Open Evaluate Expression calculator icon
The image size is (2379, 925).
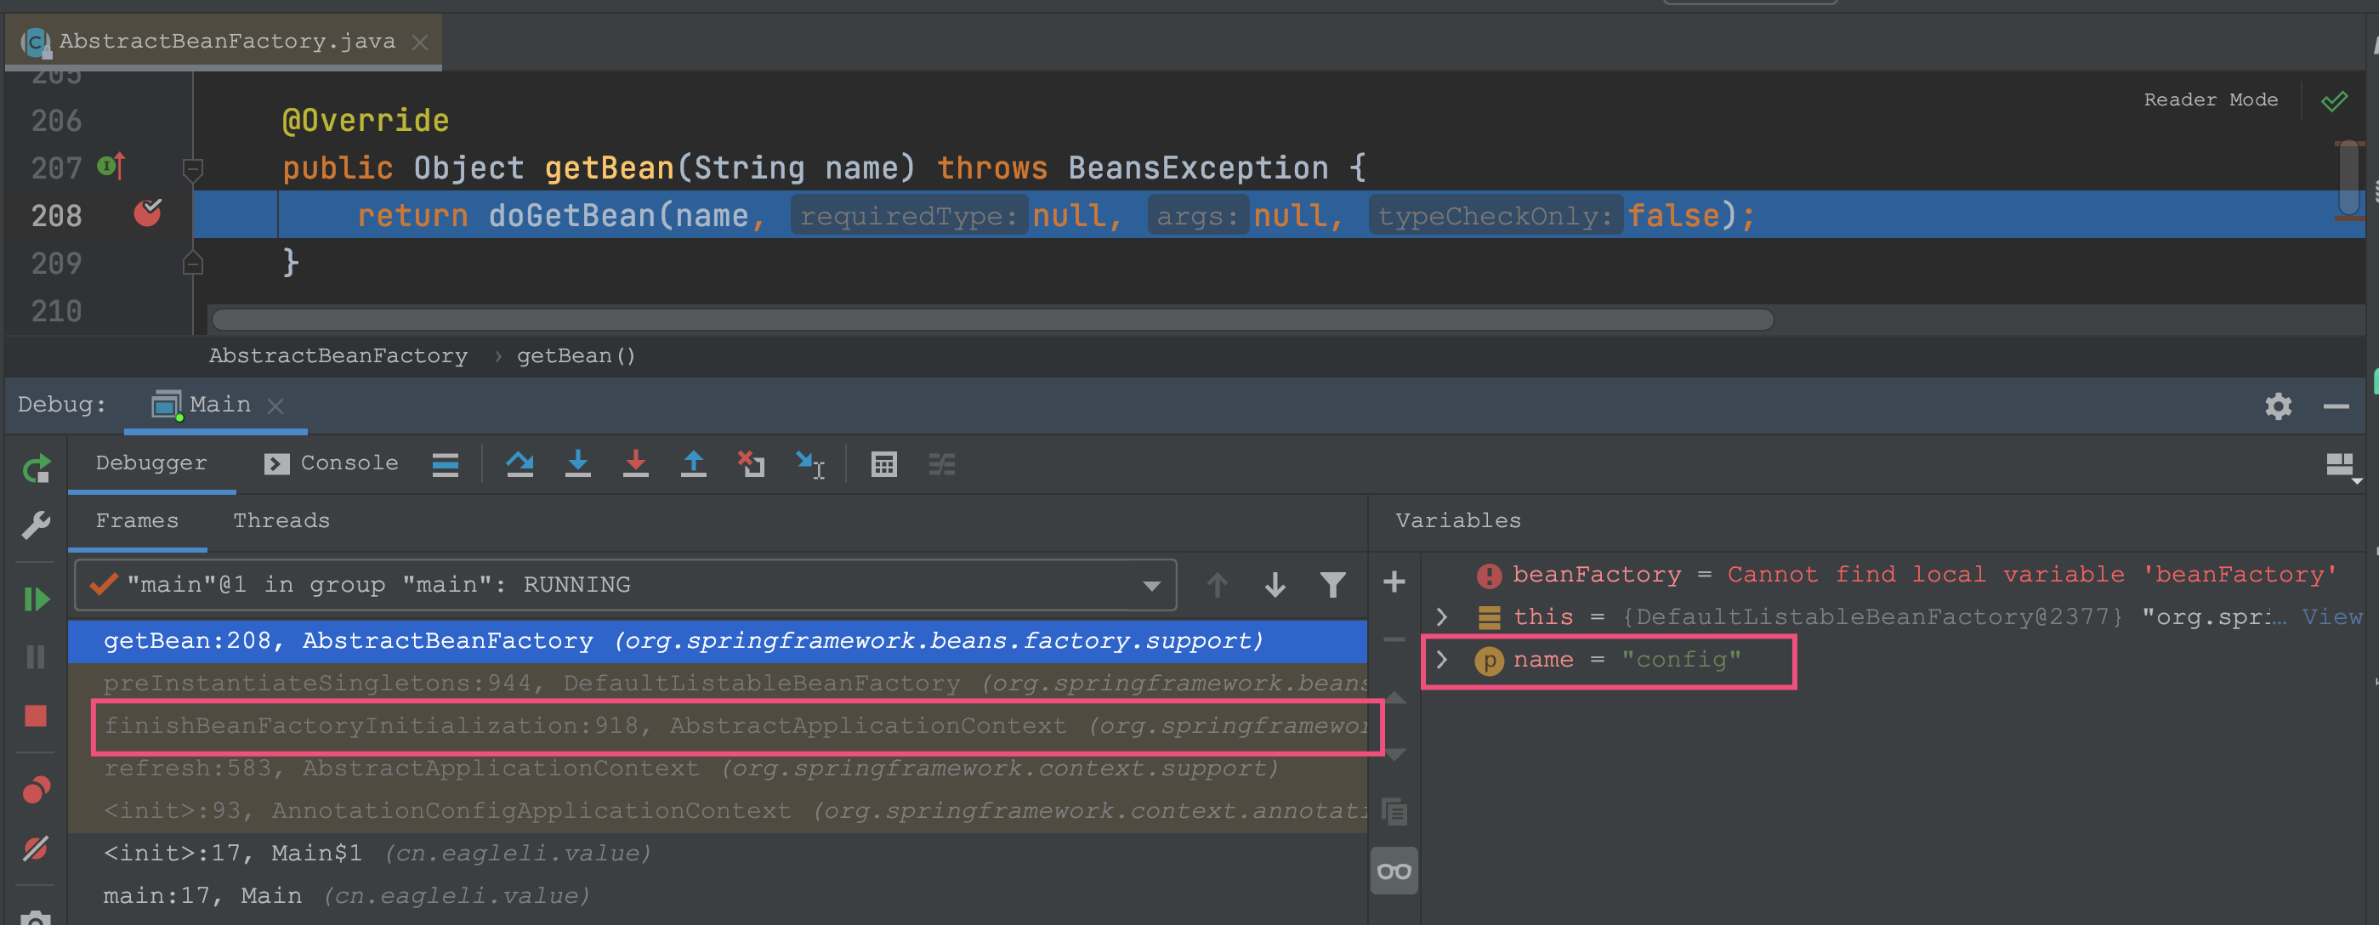pos(883,464)
